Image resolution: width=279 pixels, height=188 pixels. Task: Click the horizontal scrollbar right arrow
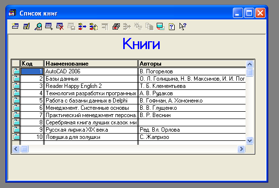click(241, 149)
